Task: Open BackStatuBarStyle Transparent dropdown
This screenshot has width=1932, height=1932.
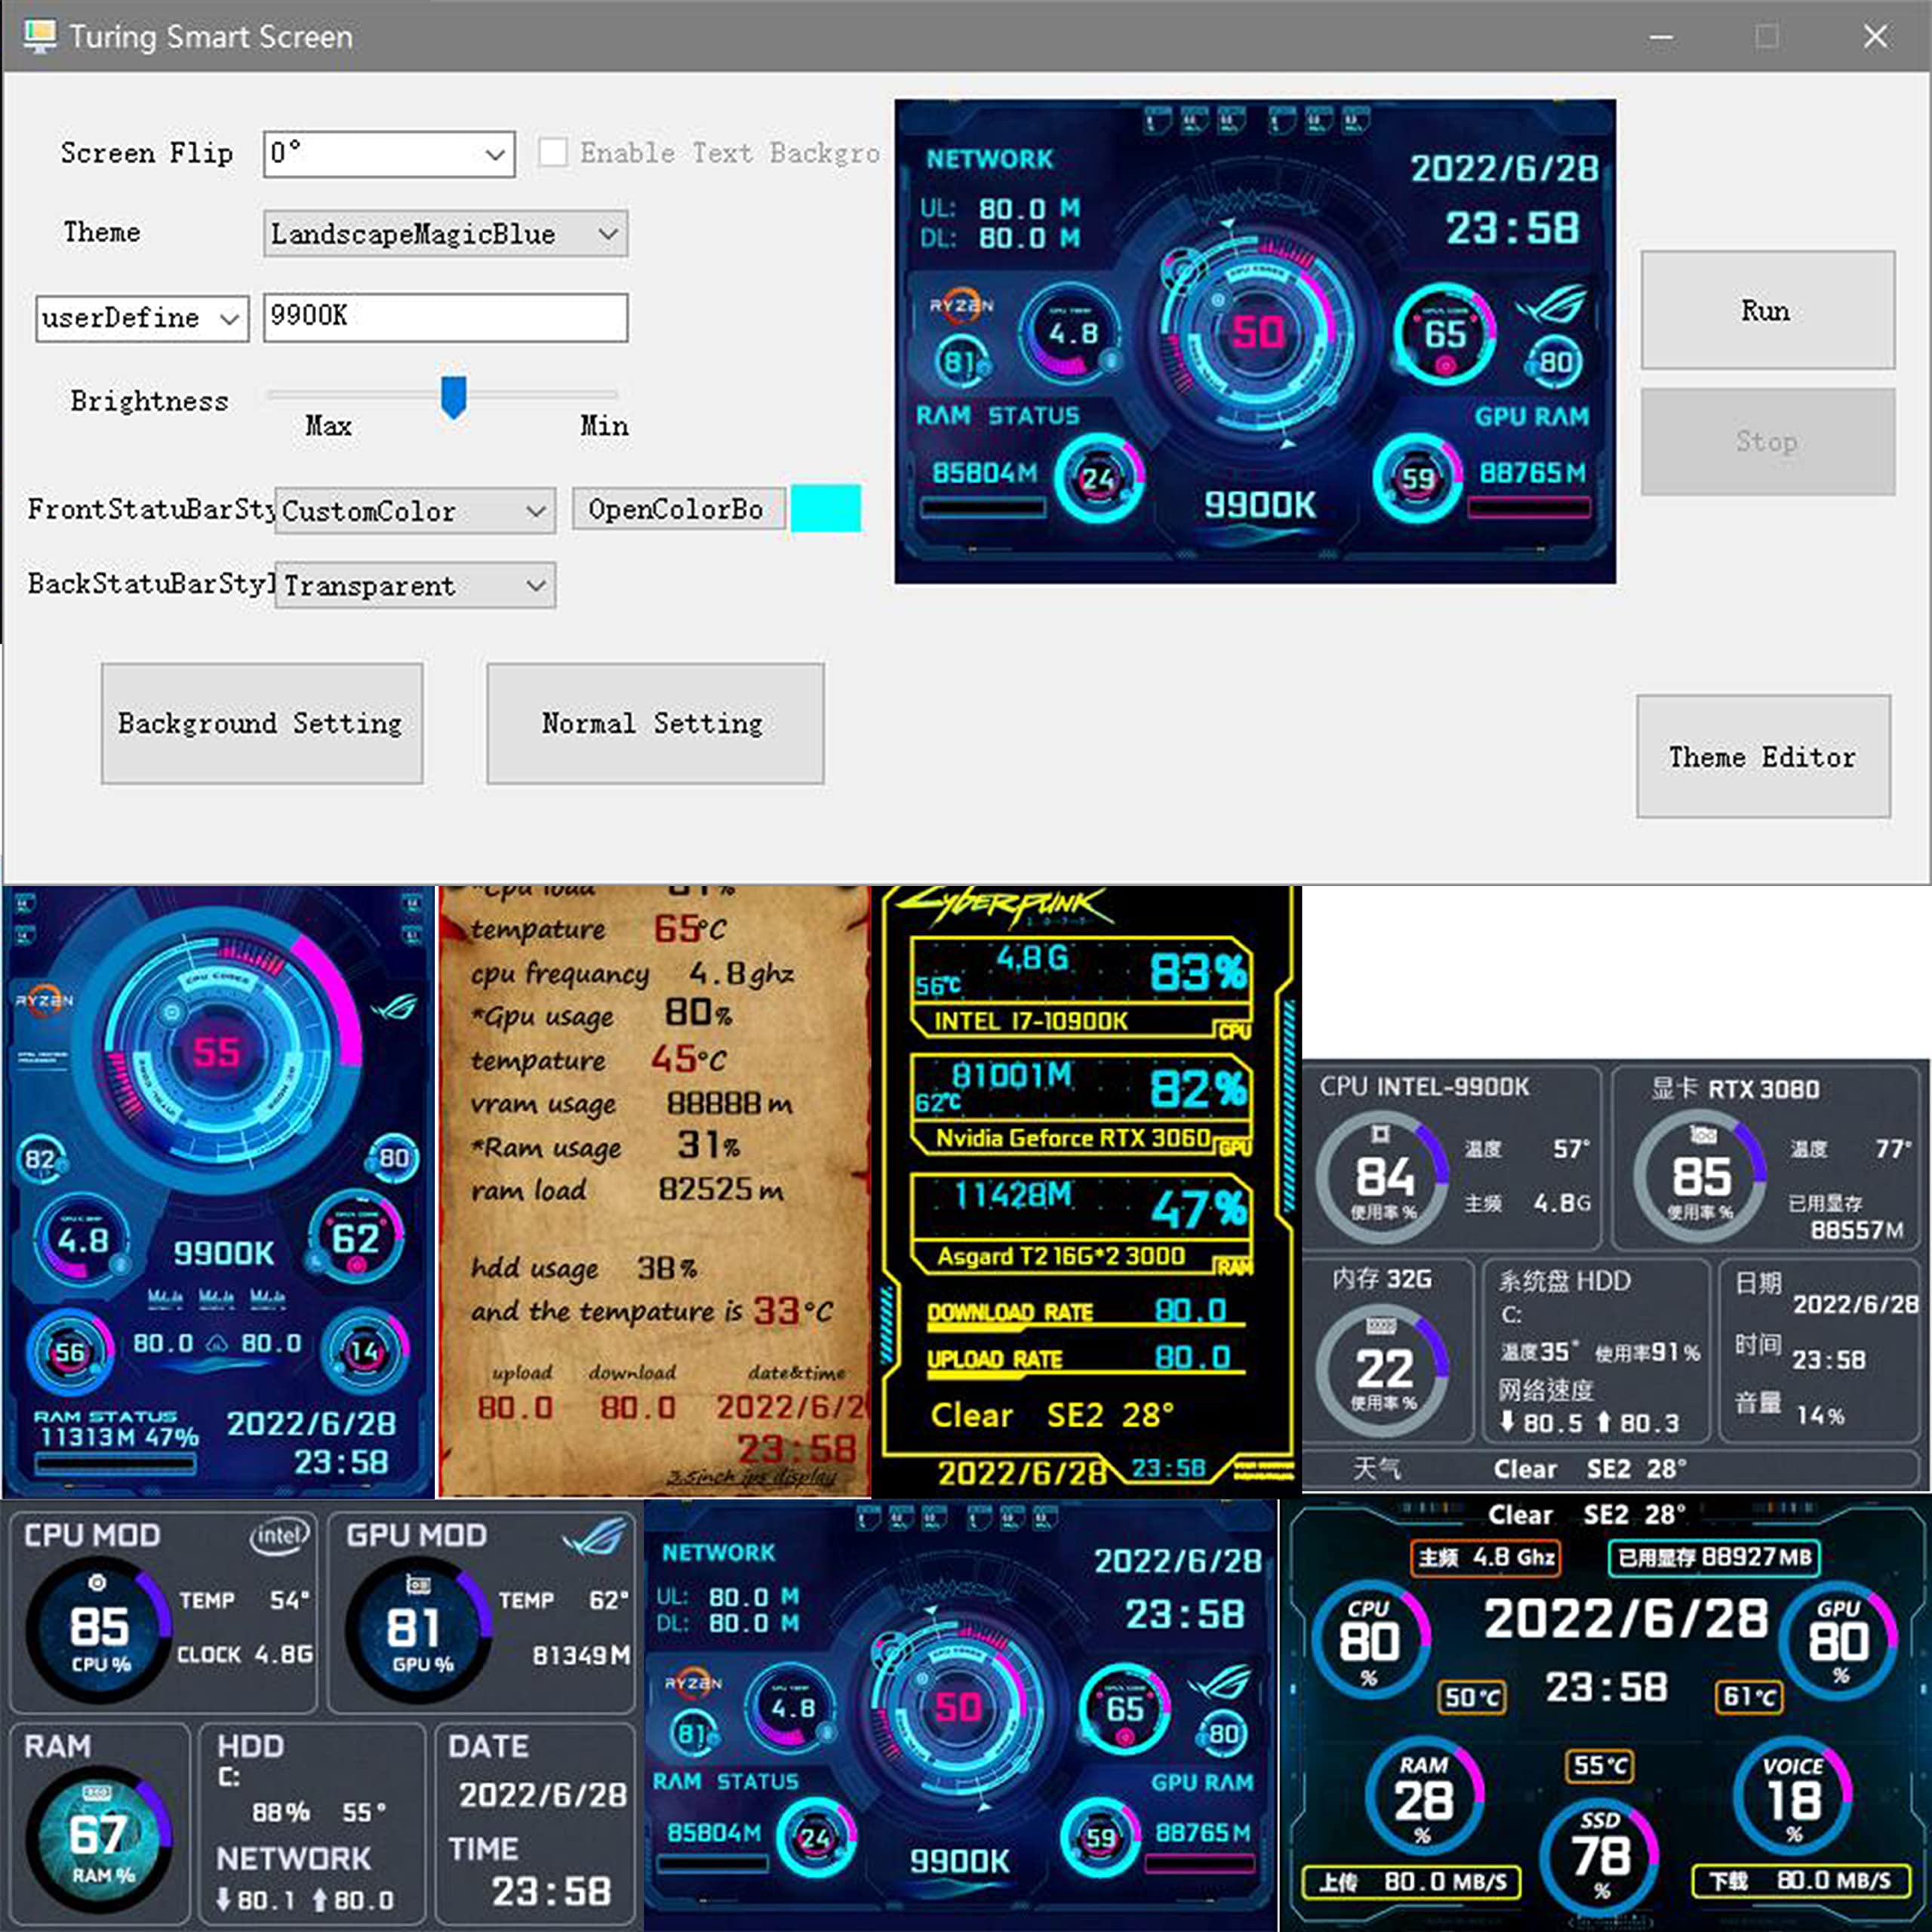Action: [415, 585]
